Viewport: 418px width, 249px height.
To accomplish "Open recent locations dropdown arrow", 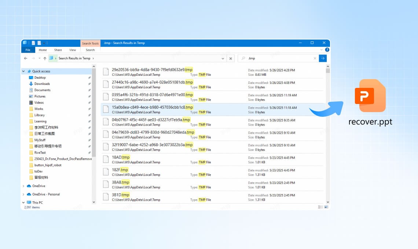I will point(40,58).
